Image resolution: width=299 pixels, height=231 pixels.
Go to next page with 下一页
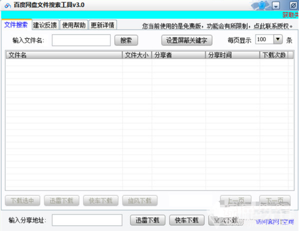click(x=275, y=201)
